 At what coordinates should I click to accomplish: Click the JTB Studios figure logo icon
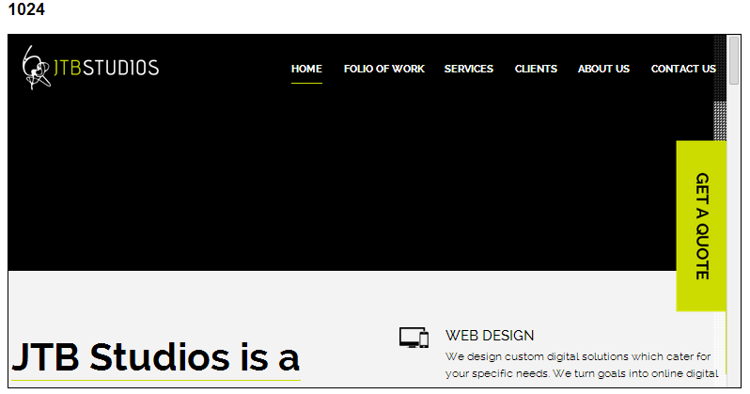[36, 69]
